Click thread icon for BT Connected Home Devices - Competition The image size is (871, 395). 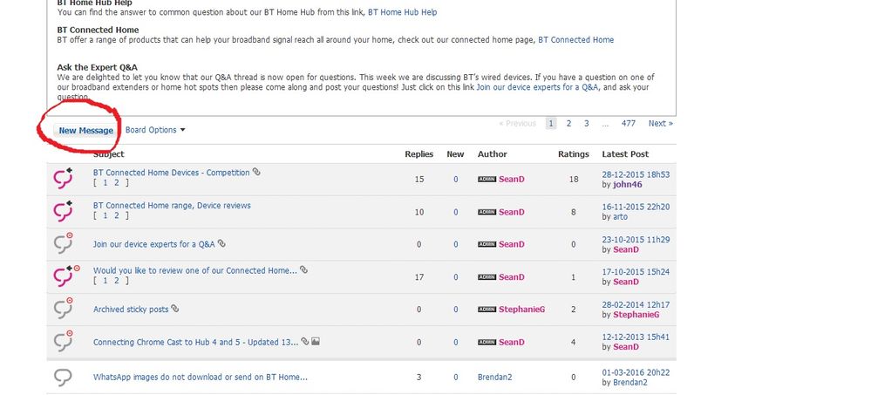[64, 178]
